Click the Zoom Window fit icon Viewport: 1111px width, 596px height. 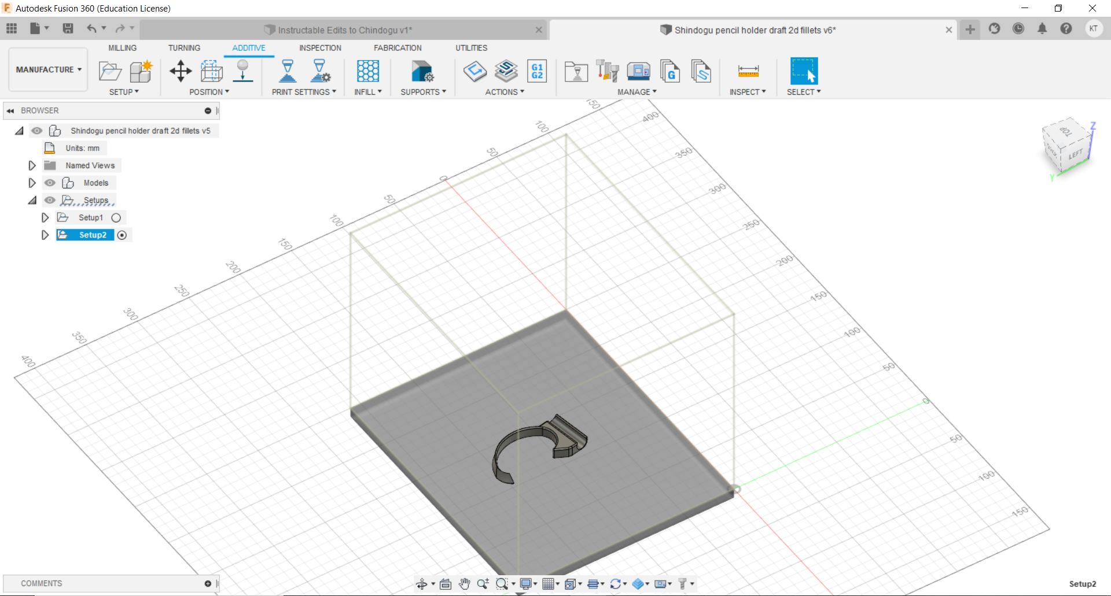tap(502, 584)
